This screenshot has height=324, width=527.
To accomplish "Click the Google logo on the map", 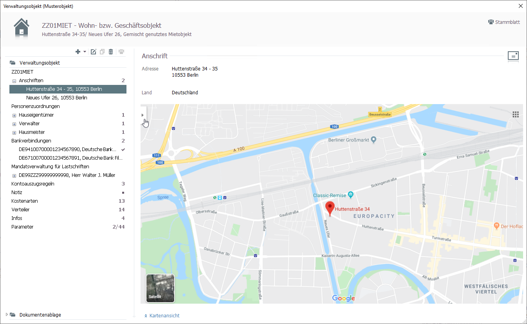I will pyautogui.click(x=344, y=298).
